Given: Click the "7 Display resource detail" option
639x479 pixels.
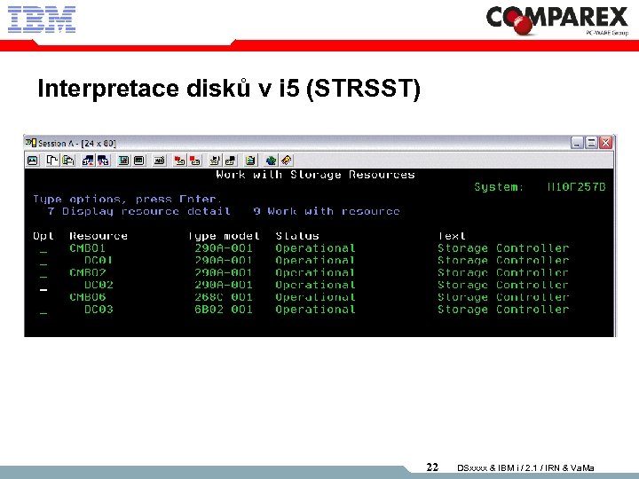Looking at the screenshot, I should pos(139,211).
